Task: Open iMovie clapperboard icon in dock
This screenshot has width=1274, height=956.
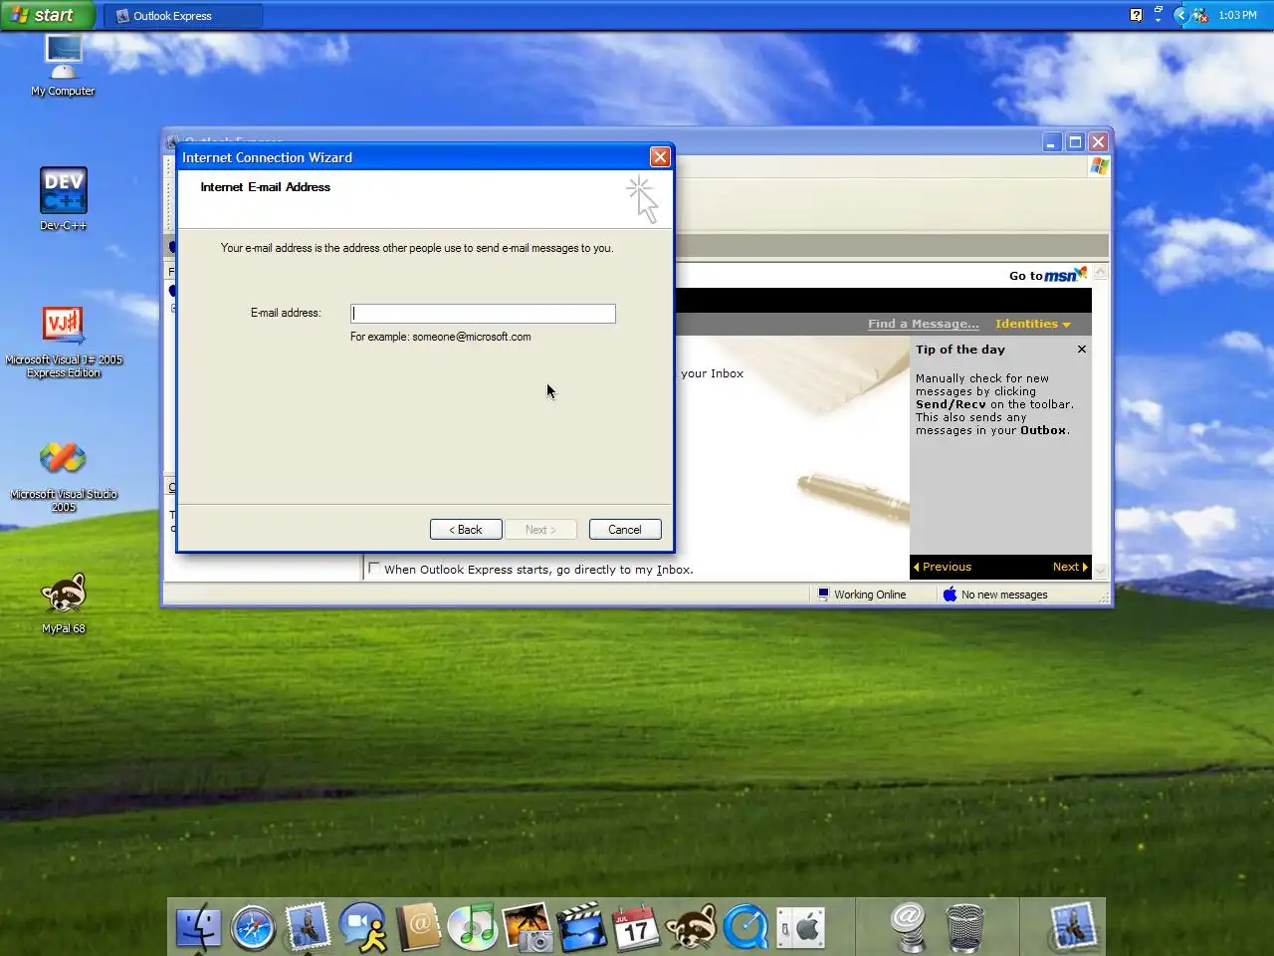Action: (582, 928)
